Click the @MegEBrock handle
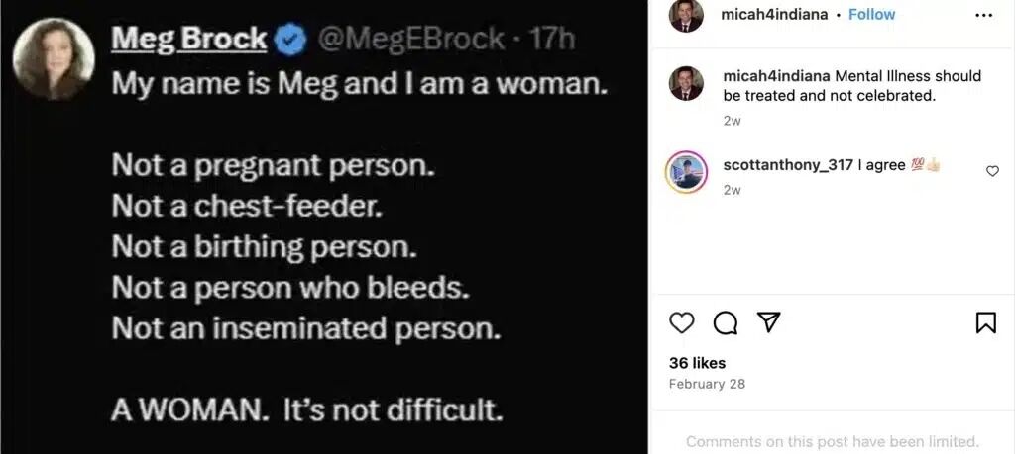 [x=410, y=40]
